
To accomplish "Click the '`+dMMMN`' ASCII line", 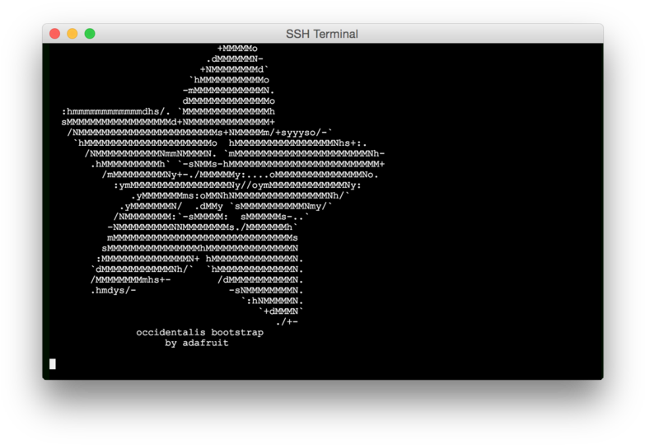I will tap(282, 311).
